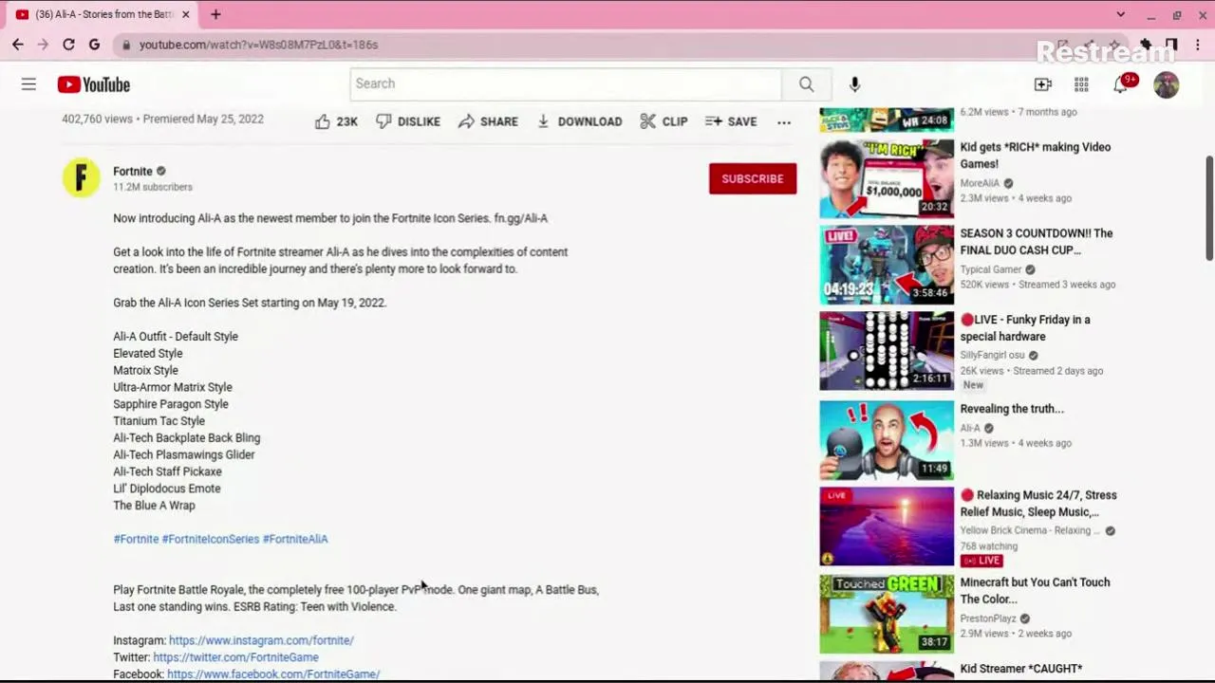Open the Kid gets RICH video thumbnail
The image size is (1215, 683).
pyautogui.click(x=887, y=177)
